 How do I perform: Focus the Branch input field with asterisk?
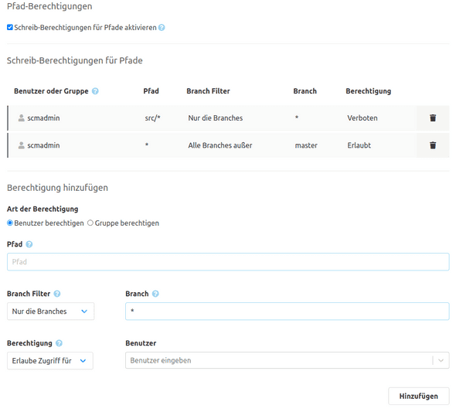[x=287, y=311]
